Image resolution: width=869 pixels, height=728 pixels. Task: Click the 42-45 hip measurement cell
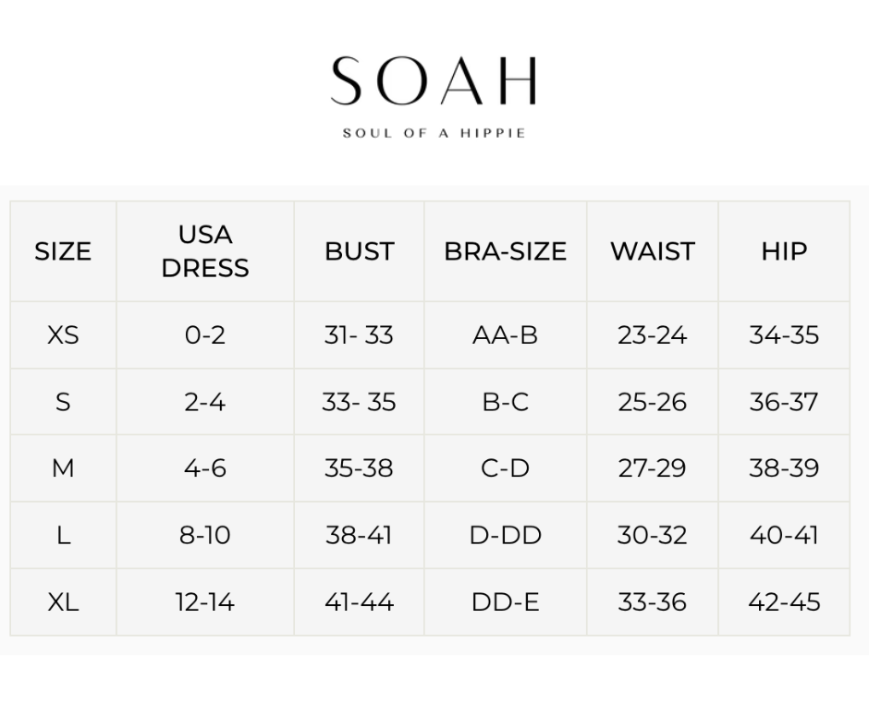pyautogui.click(x=784, y=602)
